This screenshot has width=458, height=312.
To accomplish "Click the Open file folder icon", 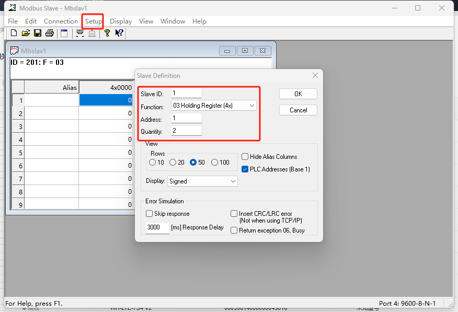I will point(26,33).
